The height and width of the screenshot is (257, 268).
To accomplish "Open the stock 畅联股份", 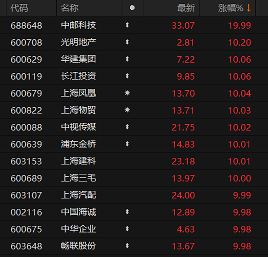I will tap(78, 246).
